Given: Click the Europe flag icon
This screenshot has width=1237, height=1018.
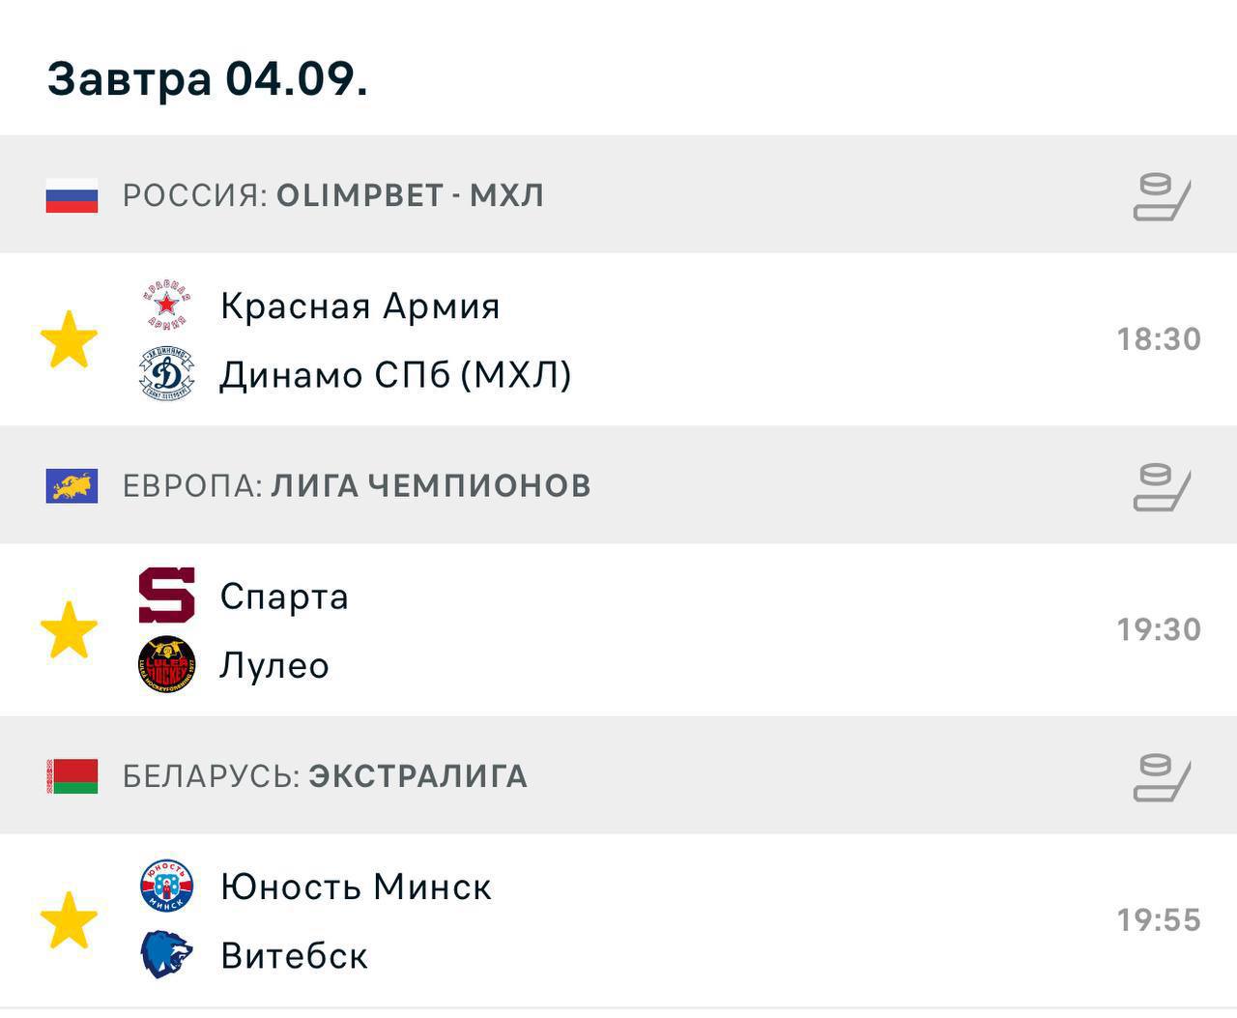Looking at the screenshot, I should click(x=72, y=485).
